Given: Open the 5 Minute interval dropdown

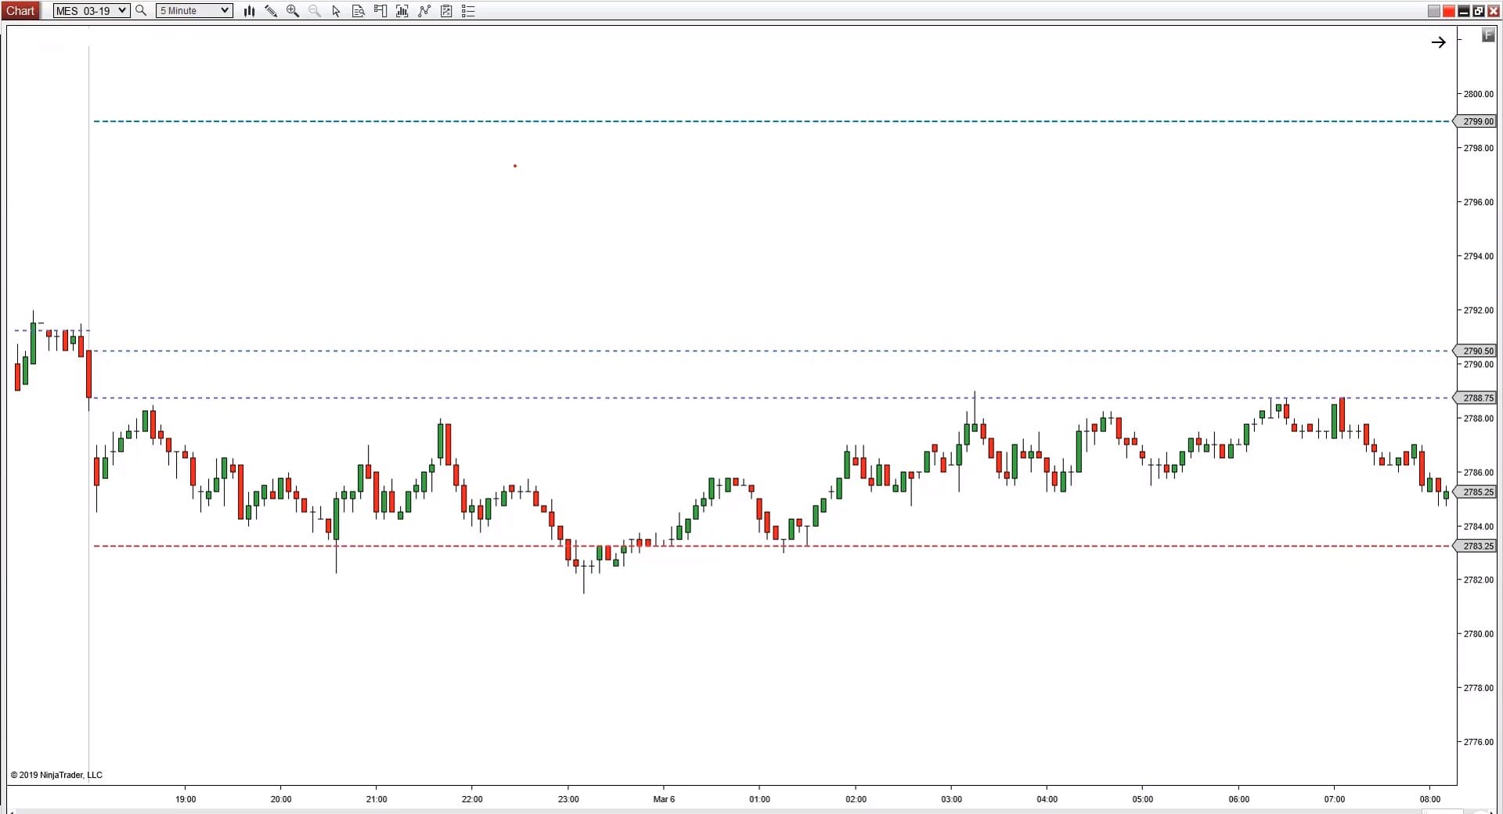Looking at the screenshot, I should [193, 10].
